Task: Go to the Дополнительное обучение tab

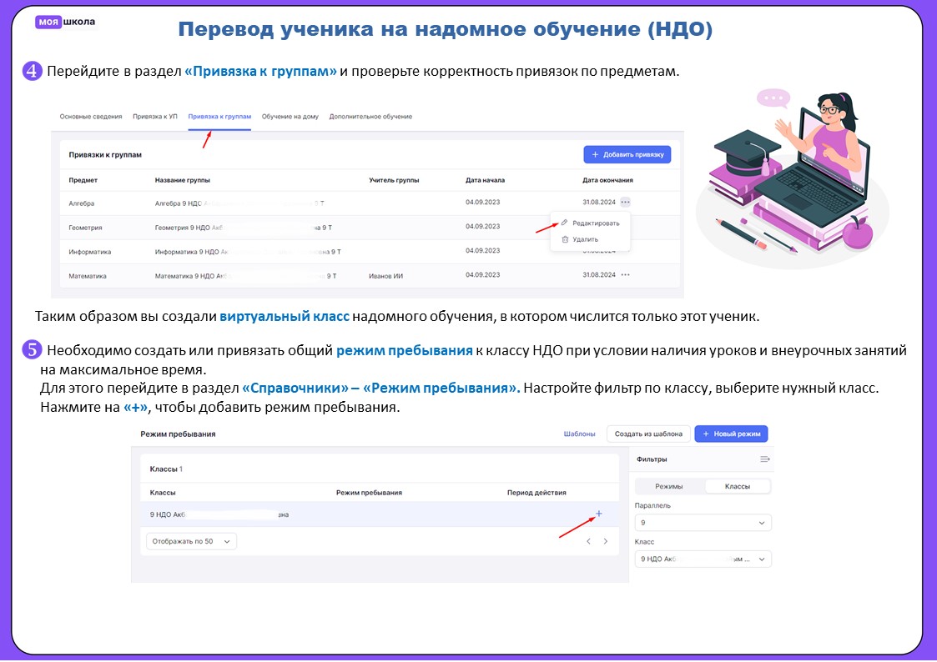Action: tap(370, 117)
